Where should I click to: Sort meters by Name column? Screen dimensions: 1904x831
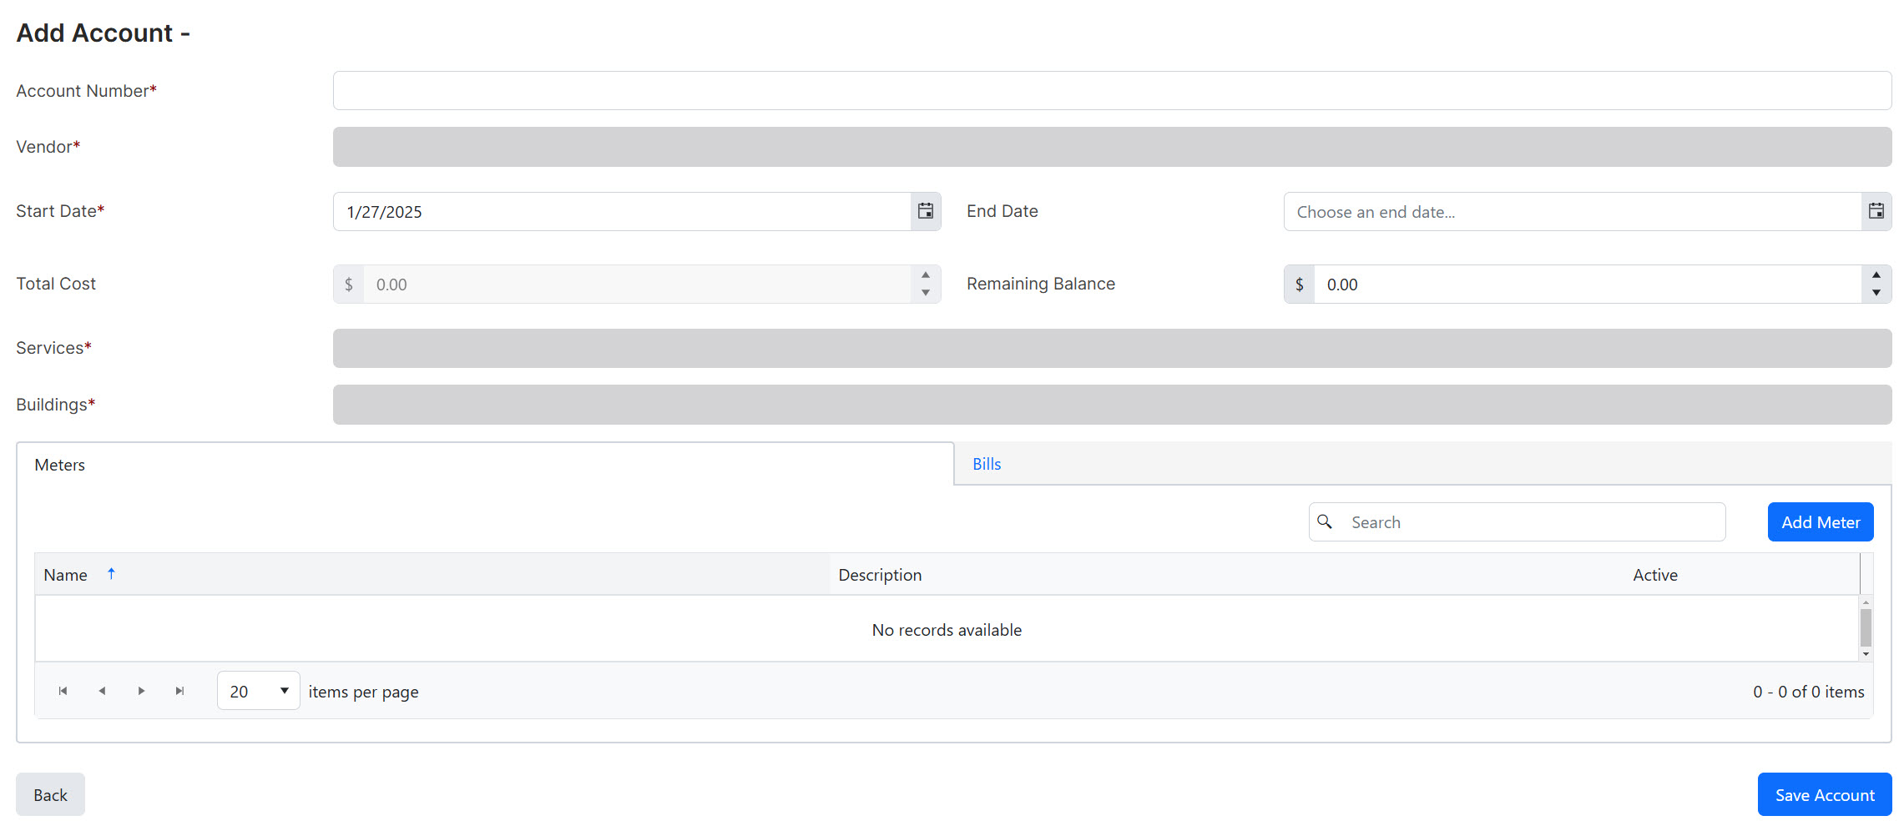(x=66, y=575)
